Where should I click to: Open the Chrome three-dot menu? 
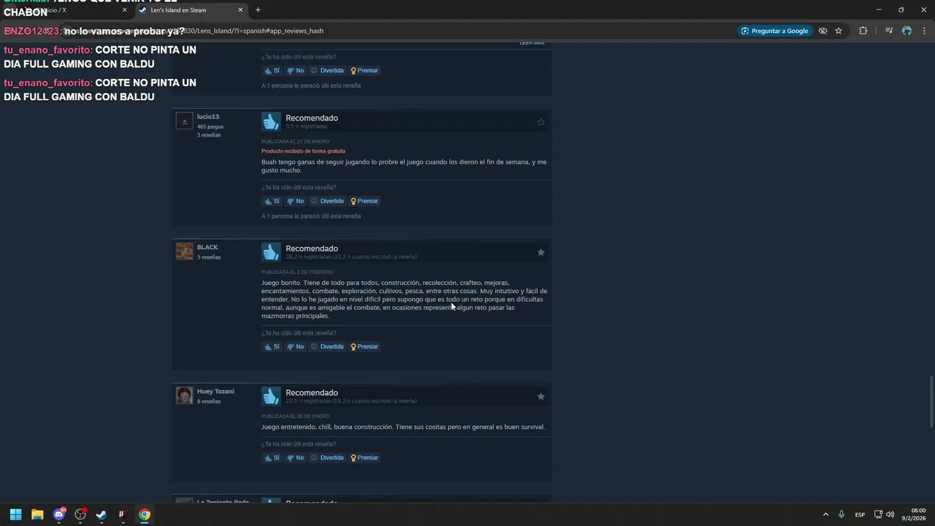click(x=925, y=31)
